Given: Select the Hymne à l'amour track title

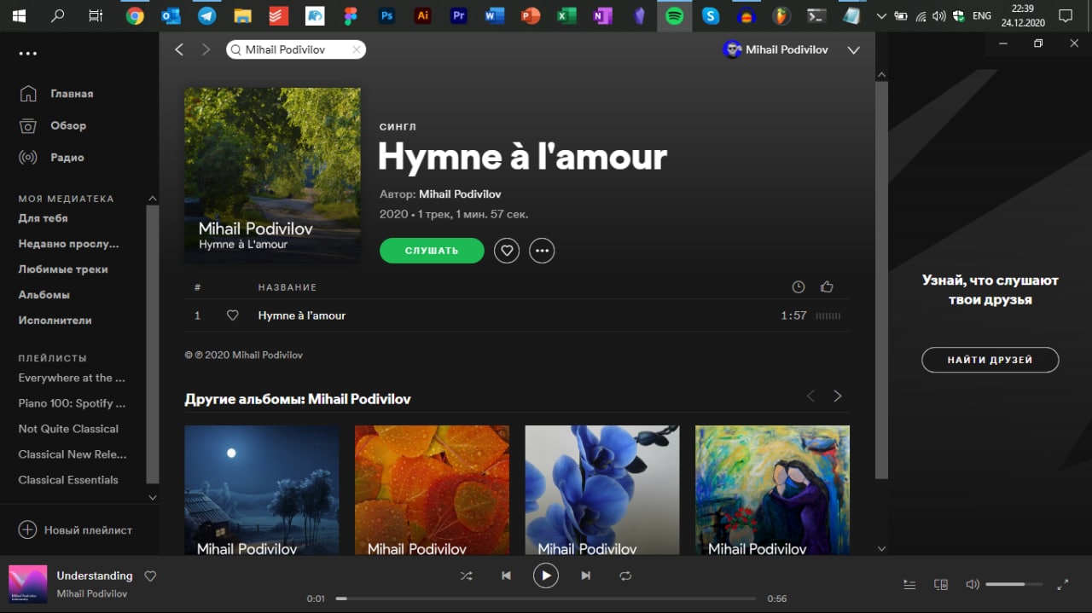Looking at the screenshot, I should tap(302, 315).
